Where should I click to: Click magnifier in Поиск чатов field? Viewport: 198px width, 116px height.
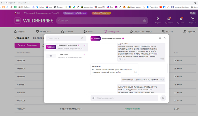click(83, 38)
